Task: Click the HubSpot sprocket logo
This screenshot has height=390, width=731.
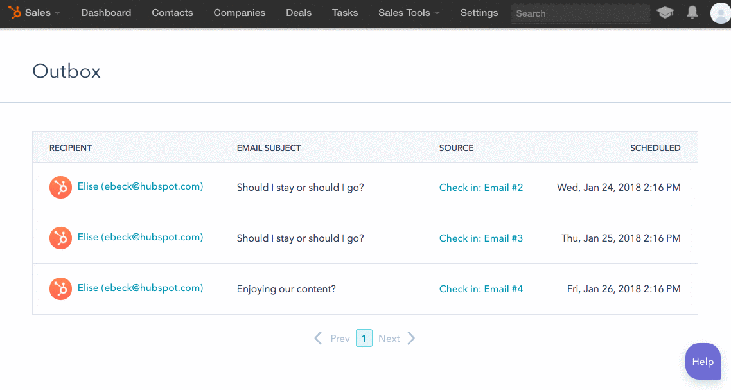Action: point(14,13)
